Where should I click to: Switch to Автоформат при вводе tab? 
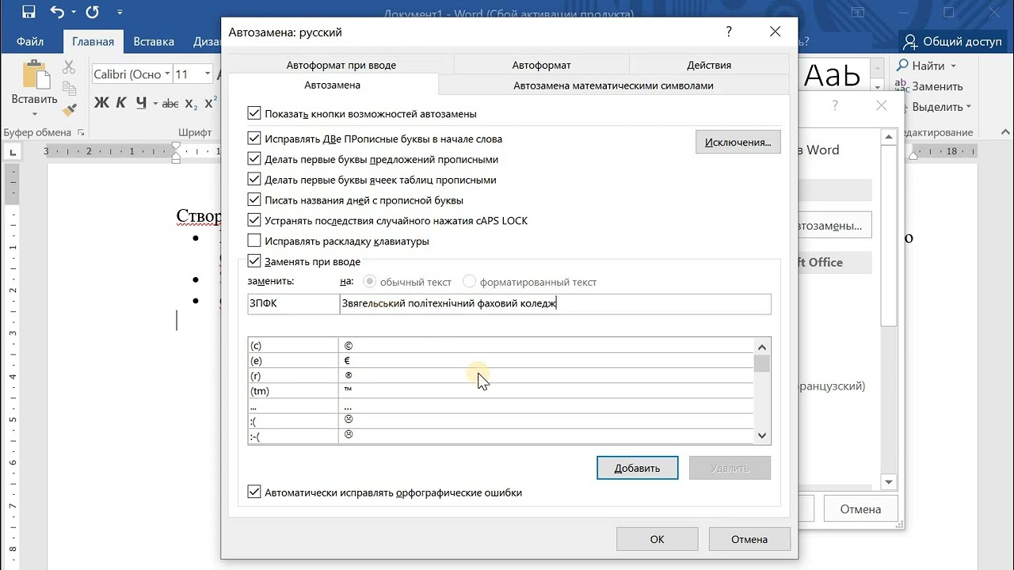[341, 65]
